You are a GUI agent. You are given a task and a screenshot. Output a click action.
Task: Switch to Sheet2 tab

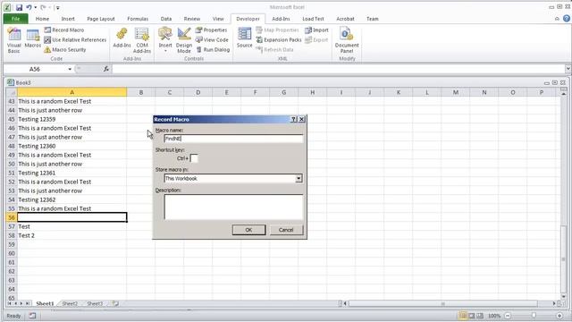pyautogui.click(x=70, y=303)
